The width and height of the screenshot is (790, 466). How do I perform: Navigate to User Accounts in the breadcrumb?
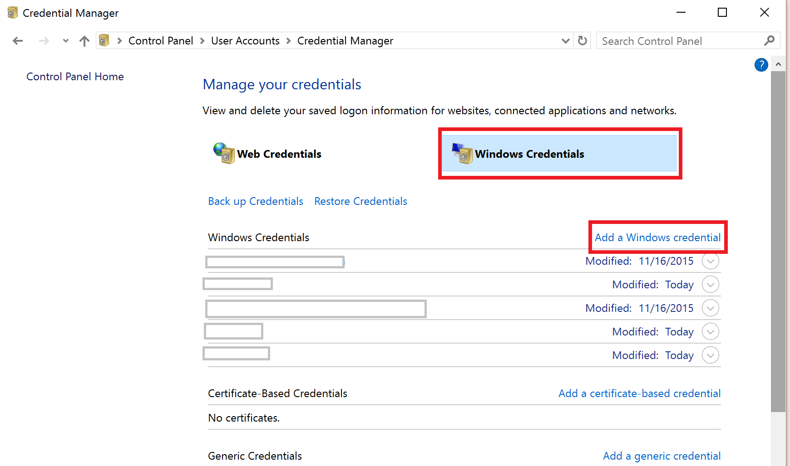point(245,40)
